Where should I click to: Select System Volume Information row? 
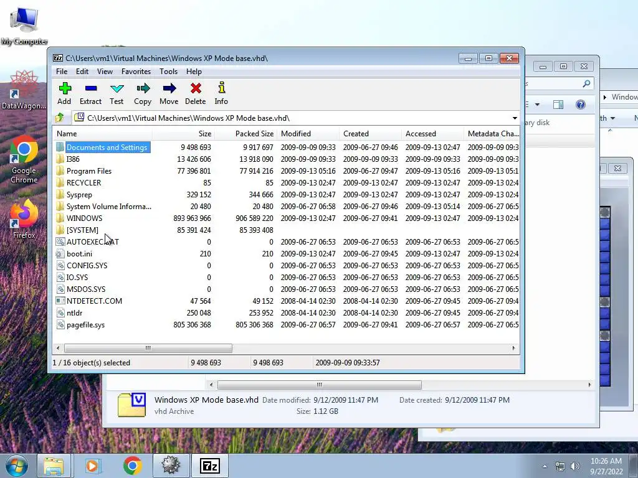pyautogui.click(x=287, y=207)
